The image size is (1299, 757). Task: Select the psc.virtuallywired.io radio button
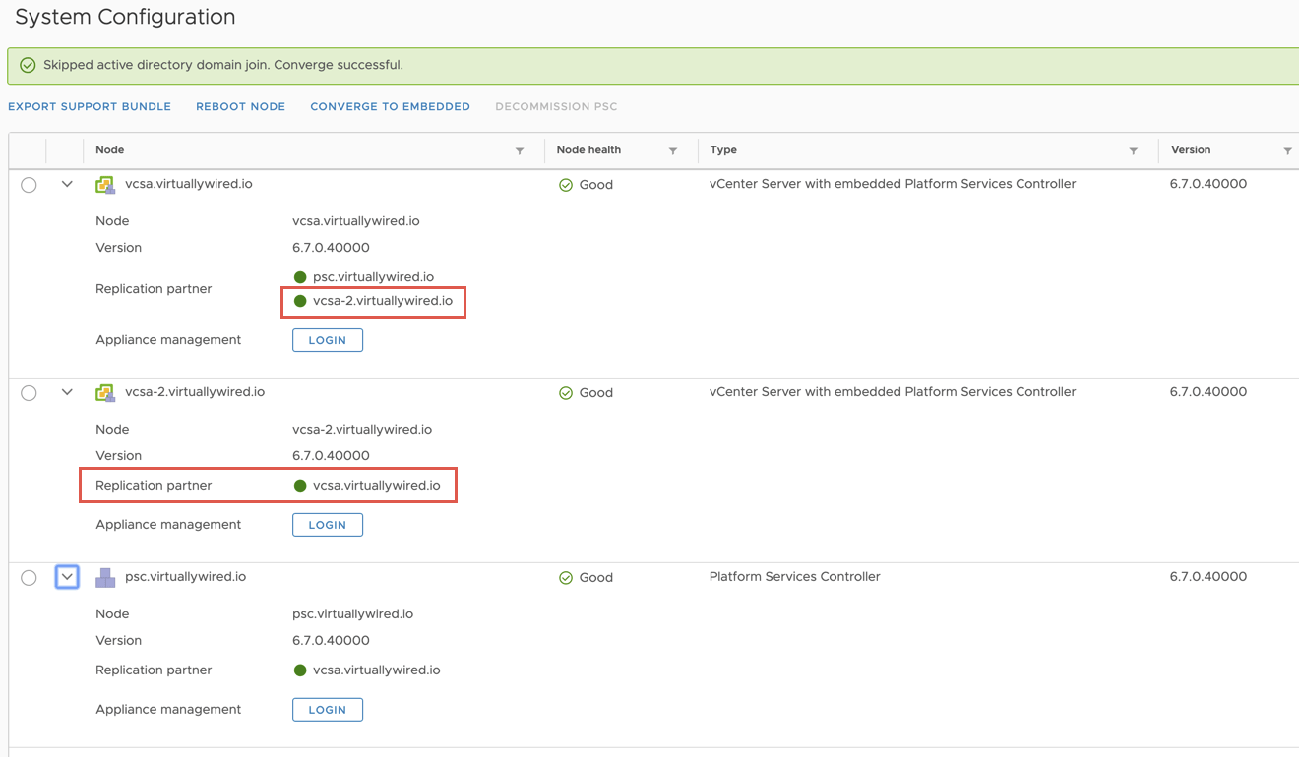pos(29,578)
